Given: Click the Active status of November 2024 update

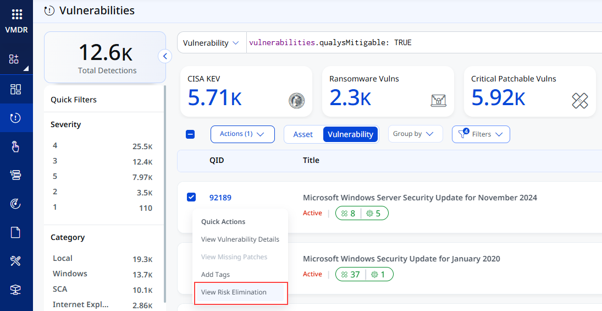Looking at the screenshot, I should [x=312, y=213].
